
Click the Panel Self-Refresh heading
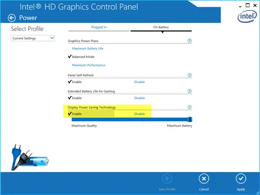(81, 75)
